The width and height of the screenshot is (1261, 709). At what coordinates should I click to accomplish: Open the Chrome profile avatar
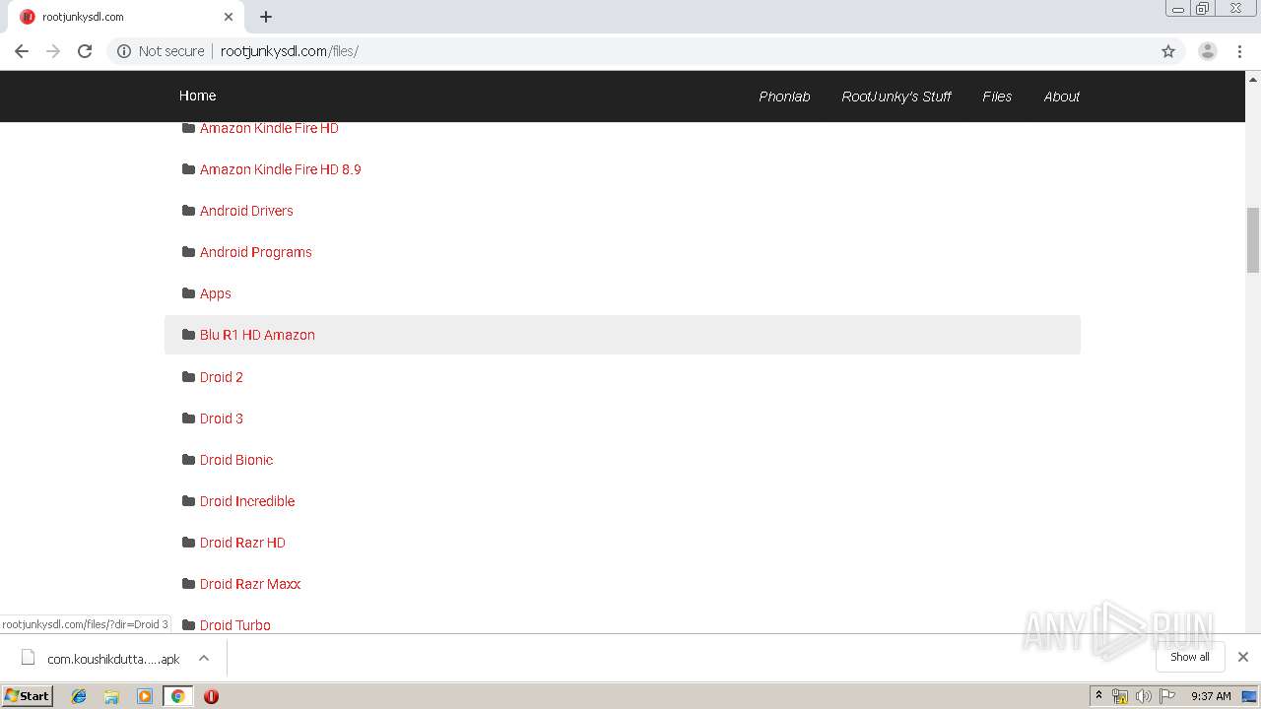pos(1208,51)
